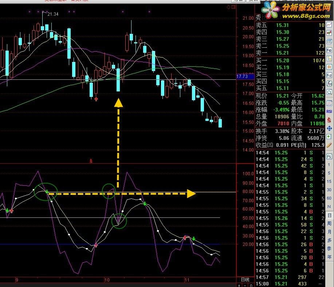Switch to 15-minute period
Image resolution: width=334 pixels, height=287 pixels.
(x=329, y=181)
